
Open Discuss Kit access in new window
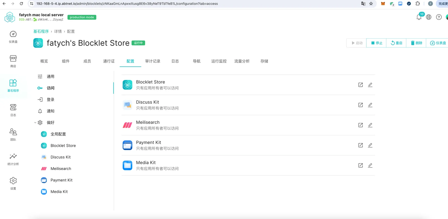coord(361,105)
